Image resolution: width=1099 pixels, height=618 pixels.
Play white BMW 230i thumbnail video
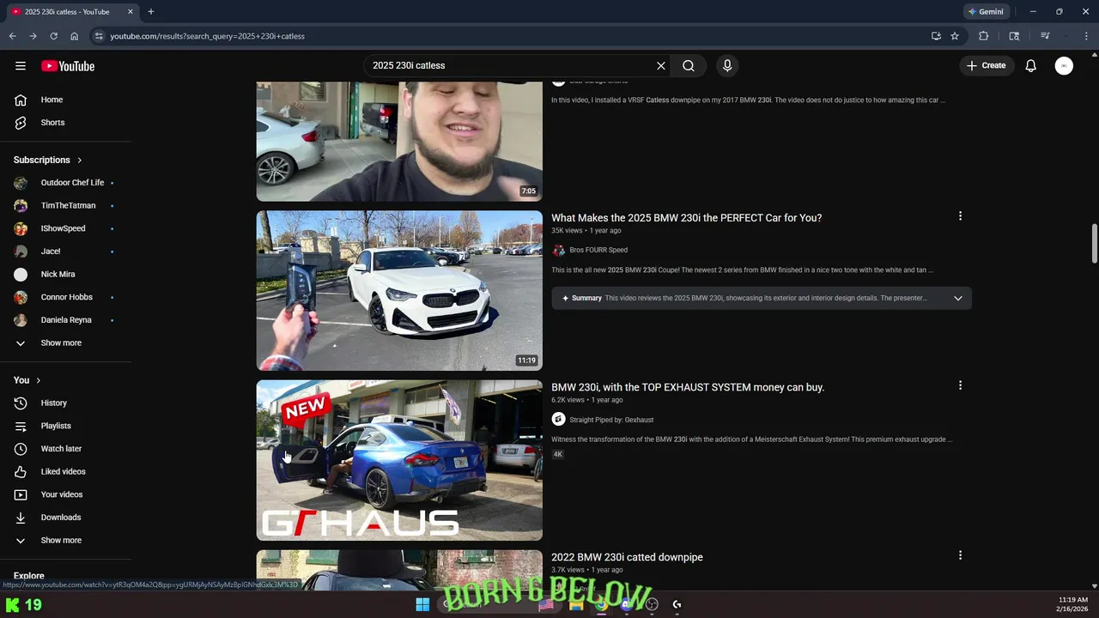399,291
